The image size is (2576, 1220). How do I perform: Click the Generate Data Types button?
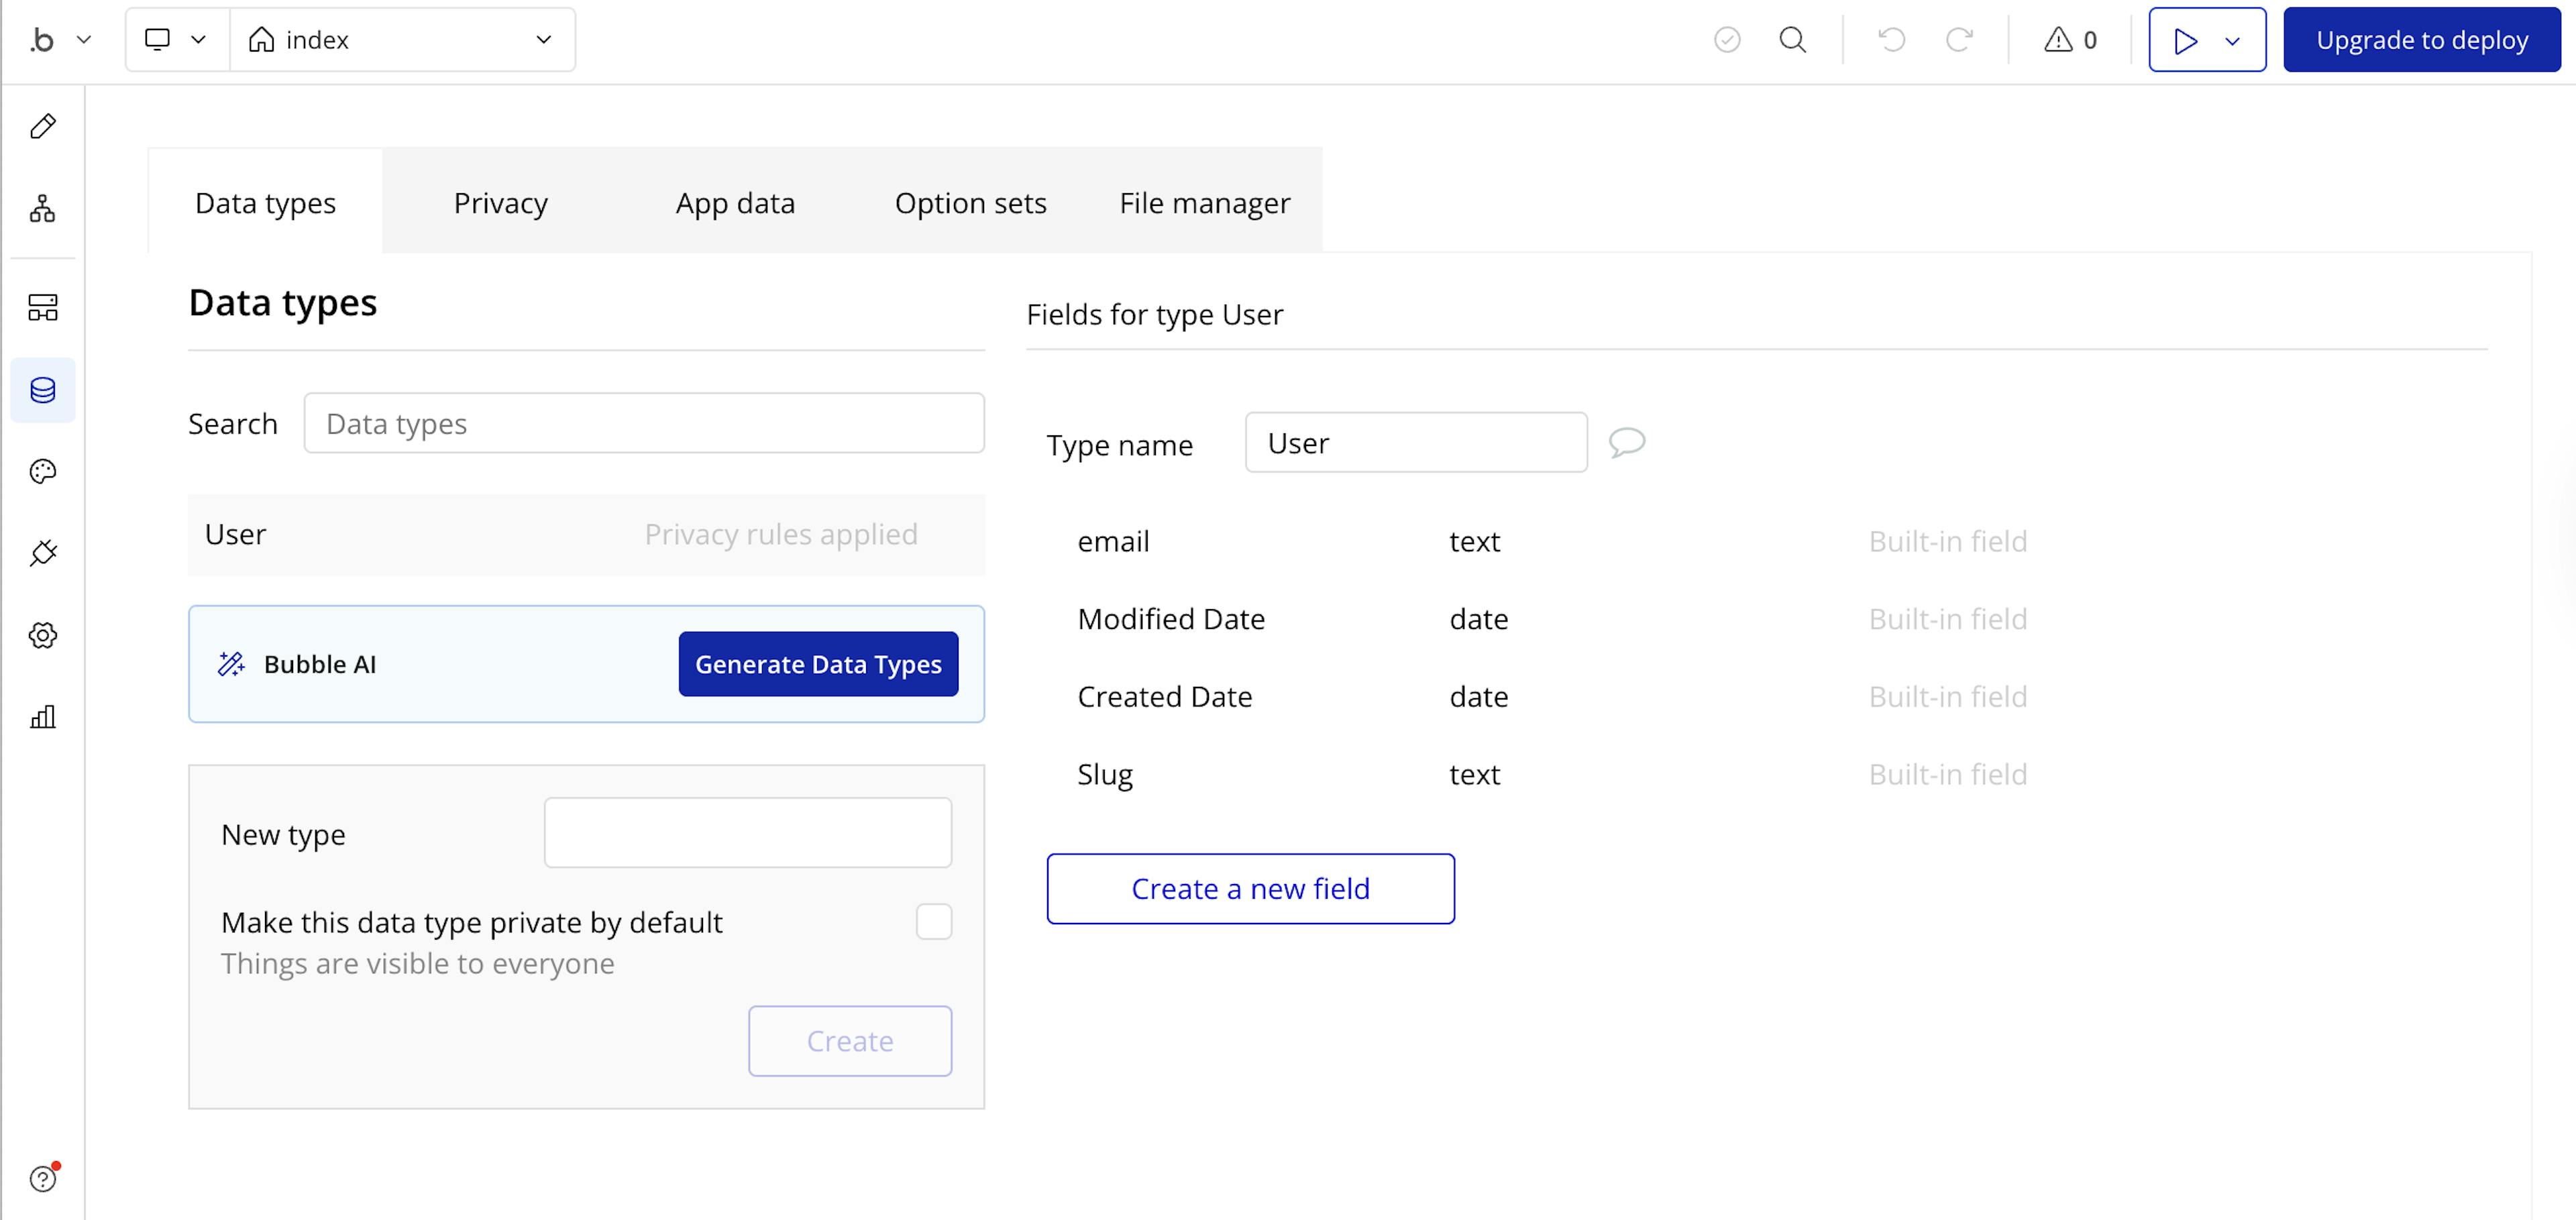818,664
